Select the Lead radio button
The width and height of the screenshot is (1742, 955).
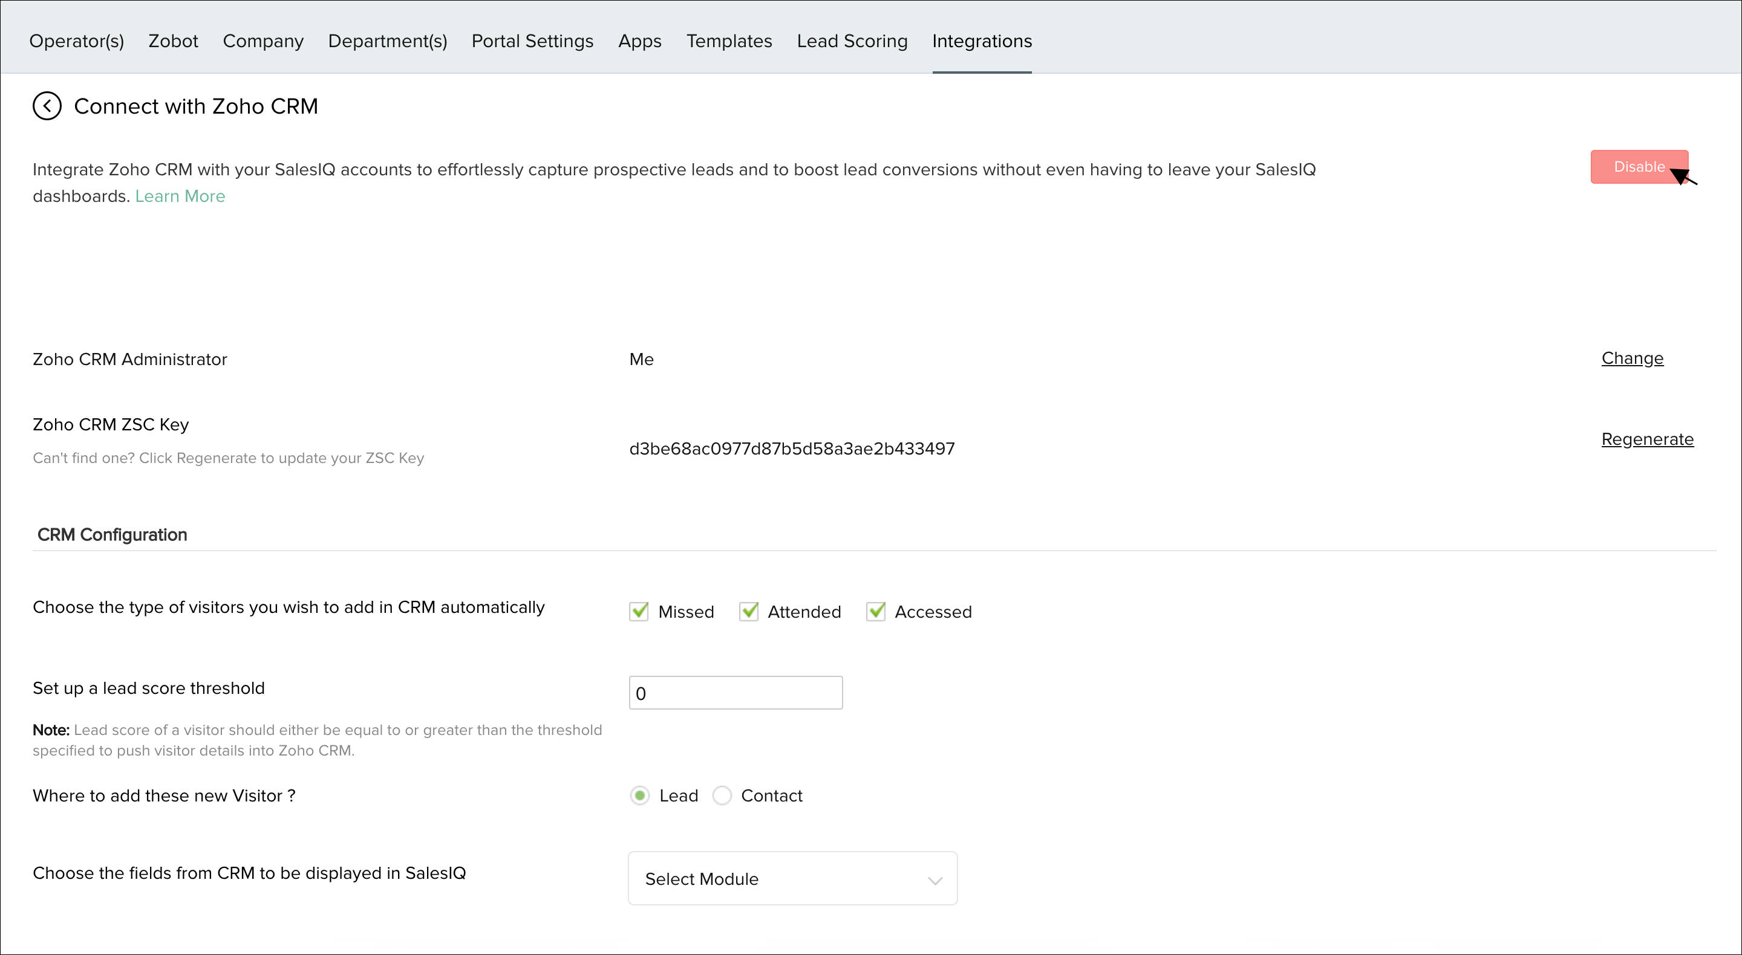(x=640, y=795)
